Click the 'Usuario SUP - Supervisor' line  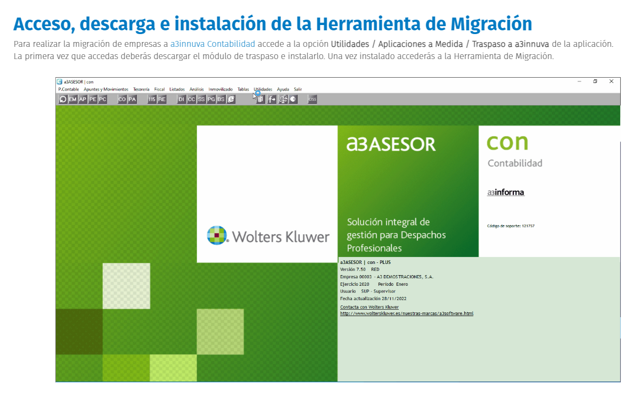[367, 292]
